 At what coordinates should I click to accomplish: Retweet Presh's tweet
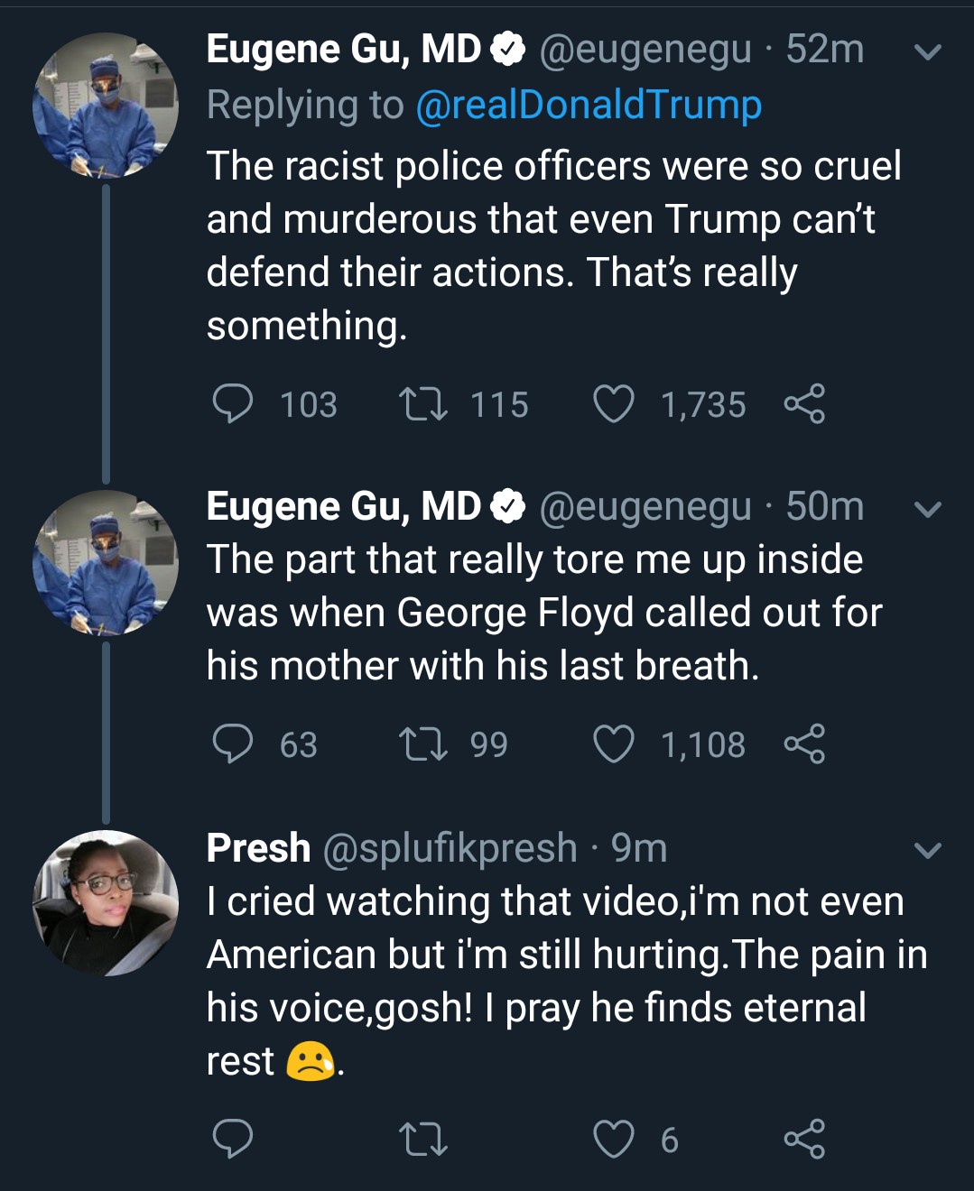click(423, 1139)
